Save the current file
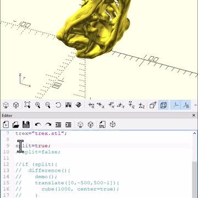Image resolution: width=198 pixels, height=198 pixels. coord(26,125)
